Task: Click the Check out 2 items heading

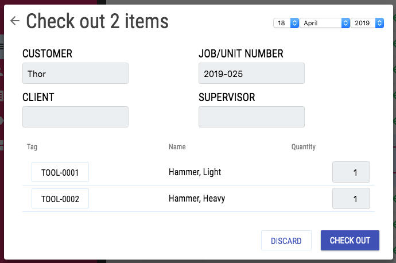Action: click(97, 21)
